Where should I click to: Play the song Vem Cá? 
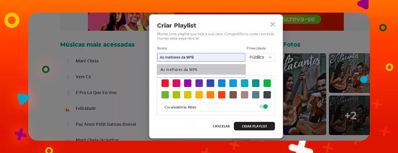[x=83, y=77]
